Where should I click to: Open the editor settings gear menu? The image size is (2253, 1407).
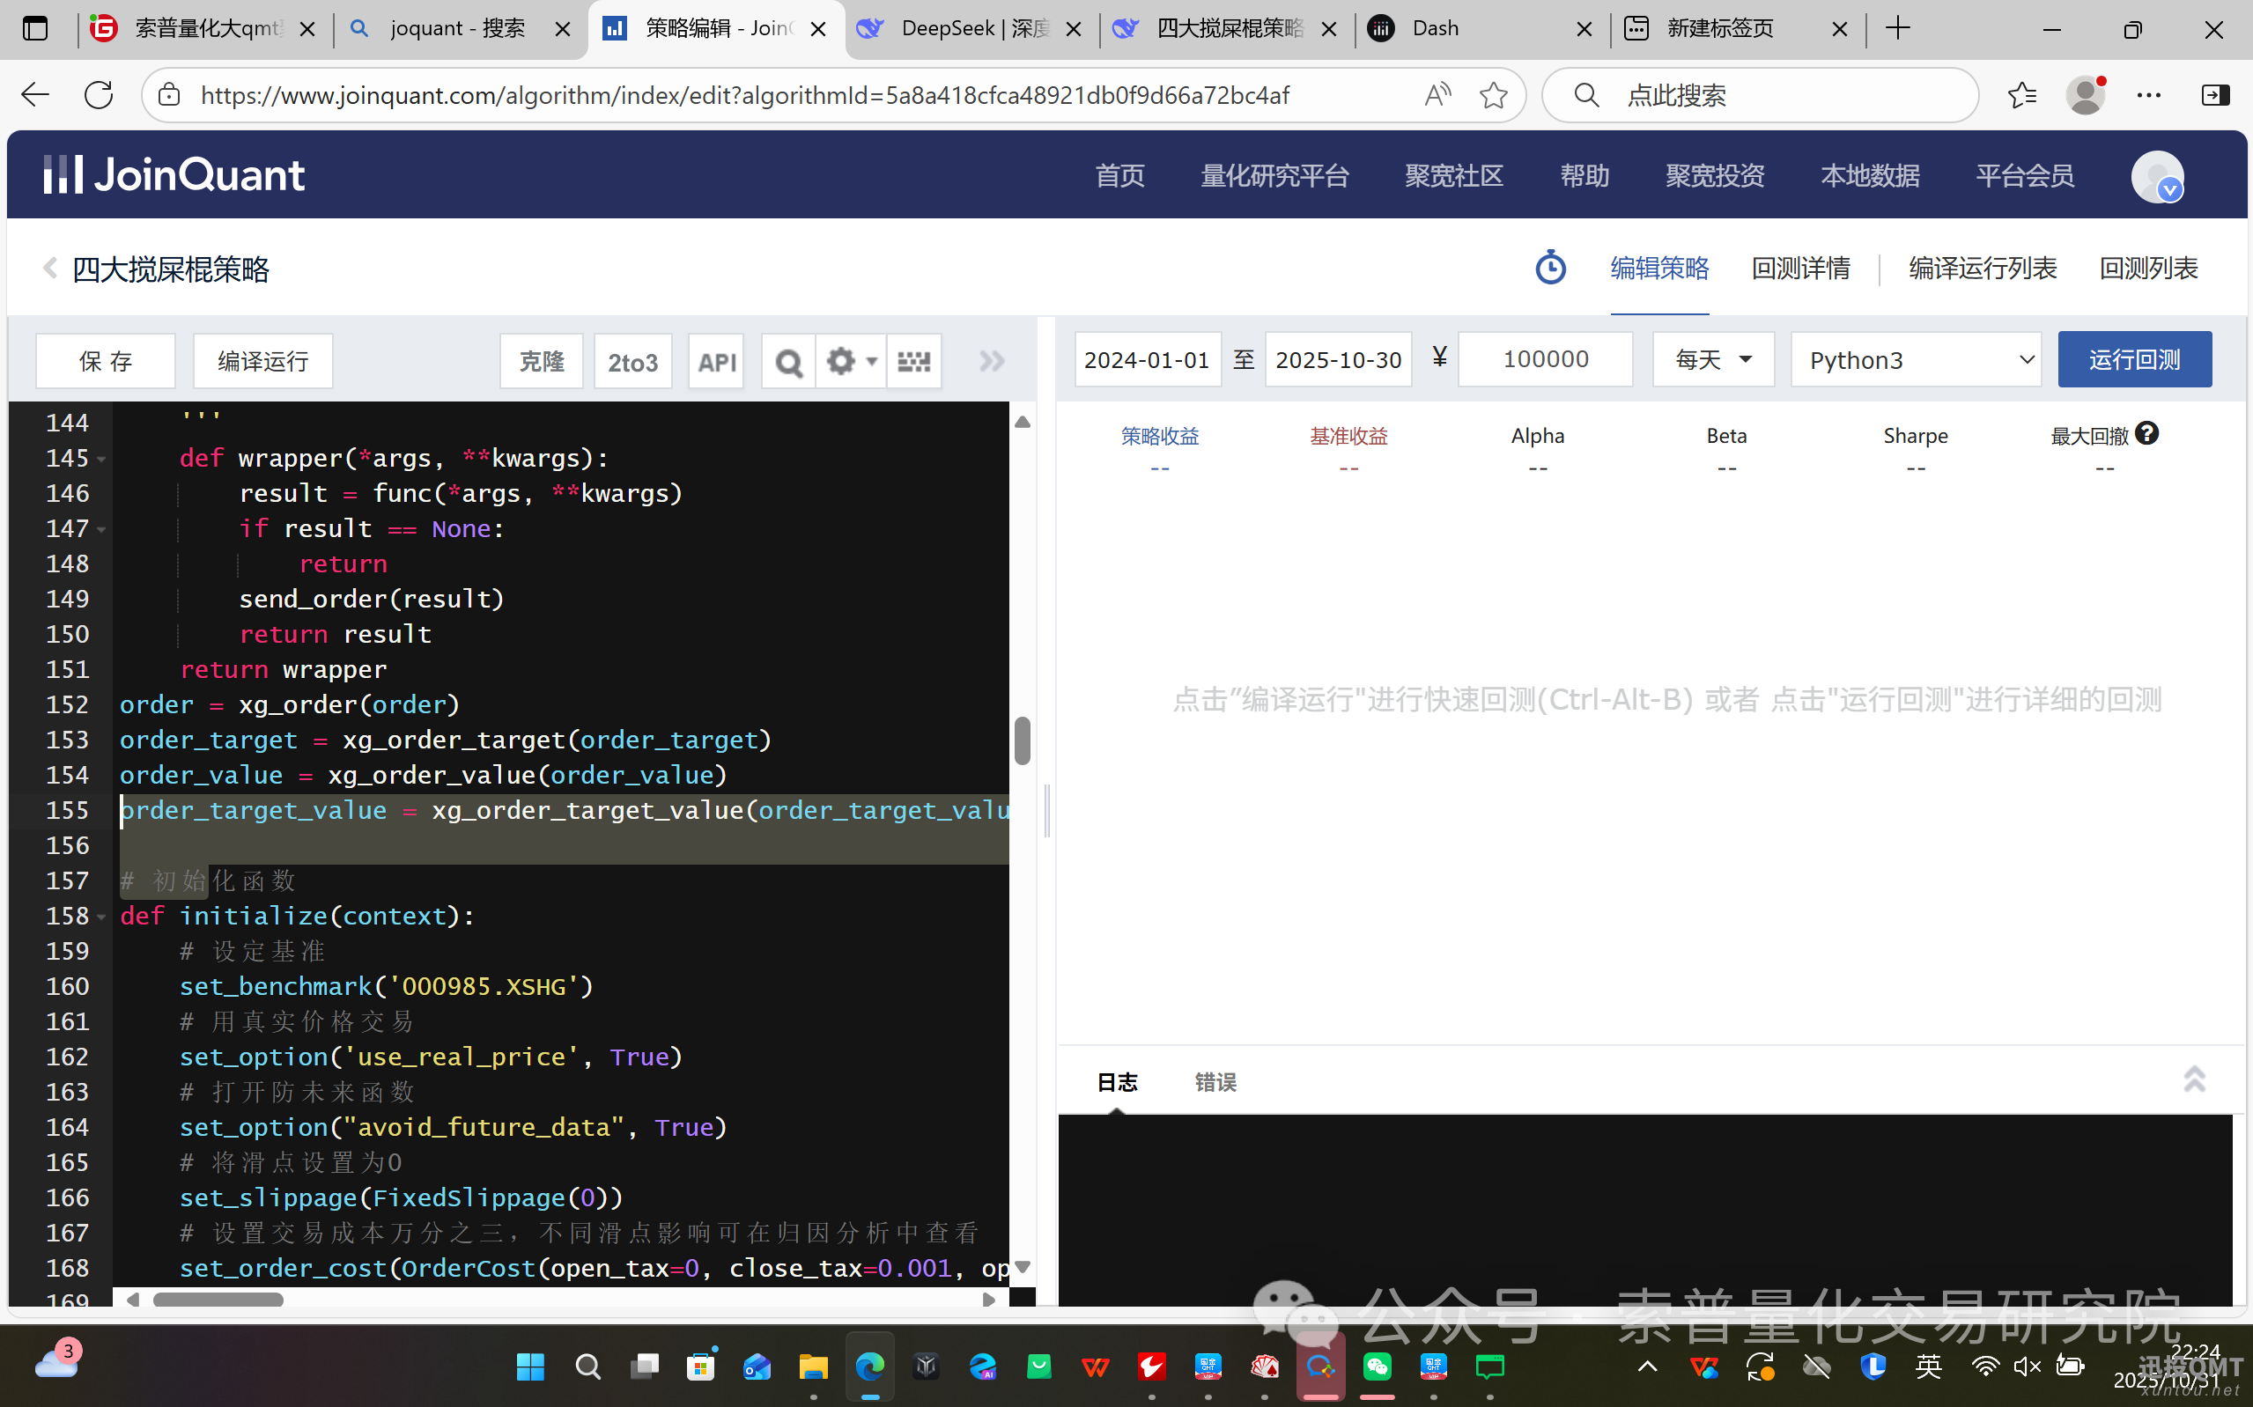pos(851,361)
